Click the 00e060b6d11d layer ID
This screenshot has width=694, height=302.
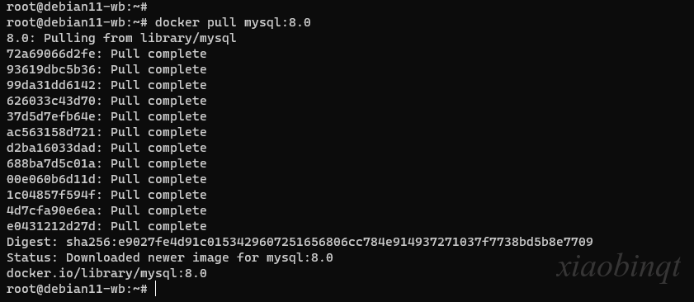click(51, 179)
